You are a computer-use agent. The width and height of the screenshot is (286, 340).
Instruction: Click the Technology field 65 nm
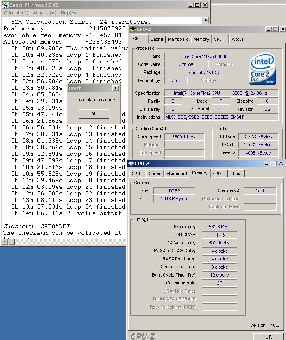(176, 80)
